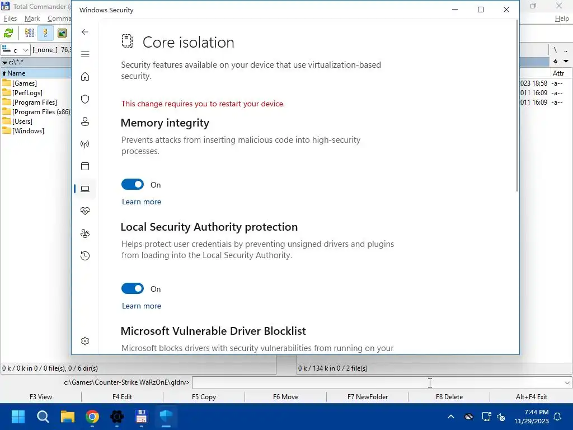Click the Alt+F4 Exit button
The height and width of the screenshot is (430, 573).
(x=532, y=397)
